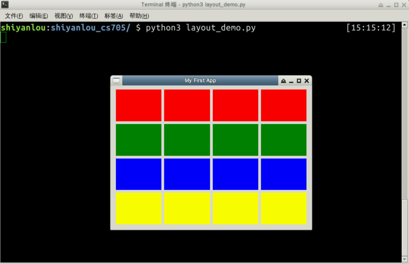Viewport: 409px width, 264px height.
Task: Open the 编辑(E) menu
Action: tap(39, 16)
